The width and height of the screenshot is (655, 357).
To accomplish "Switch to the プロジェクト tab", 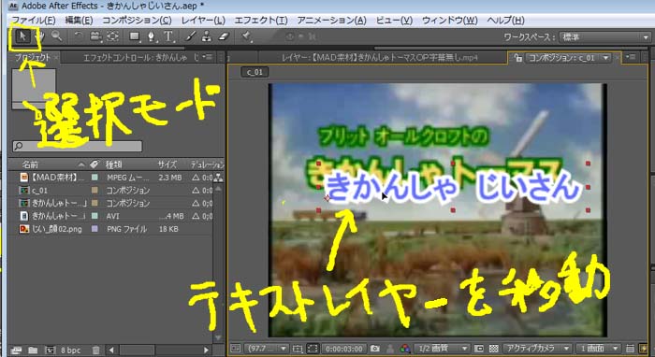I will (x=33, y=58).
